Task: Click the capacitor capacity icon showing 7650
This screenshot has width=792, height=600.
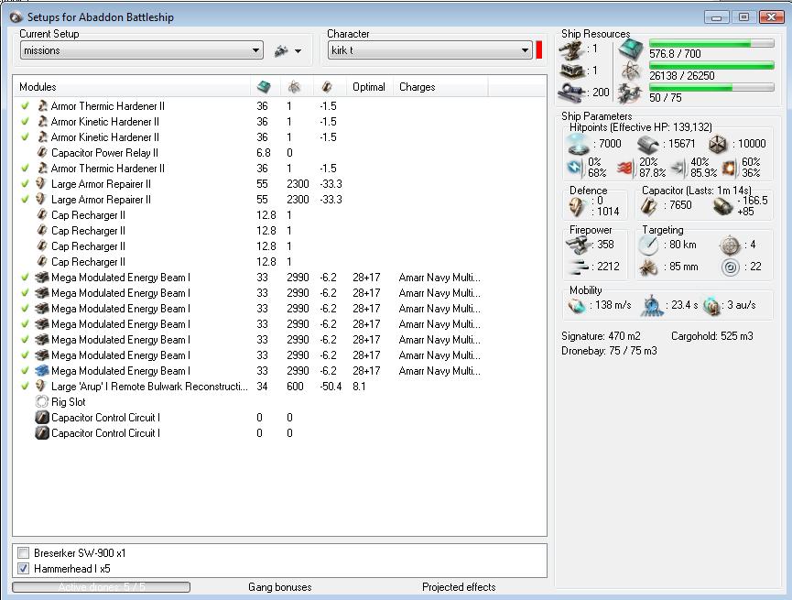Action: click(649, 206)
